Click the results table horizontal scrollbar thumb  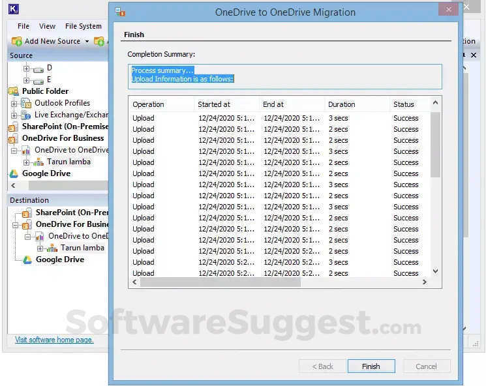click(220, 282)
